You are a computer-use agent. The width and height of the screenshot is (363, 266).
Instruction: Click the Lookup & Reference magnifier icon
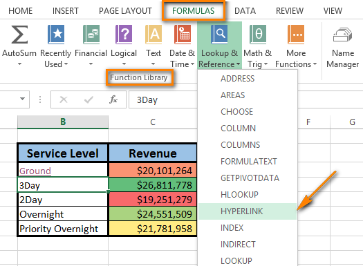pyautogui.click(x=219, y=35)
